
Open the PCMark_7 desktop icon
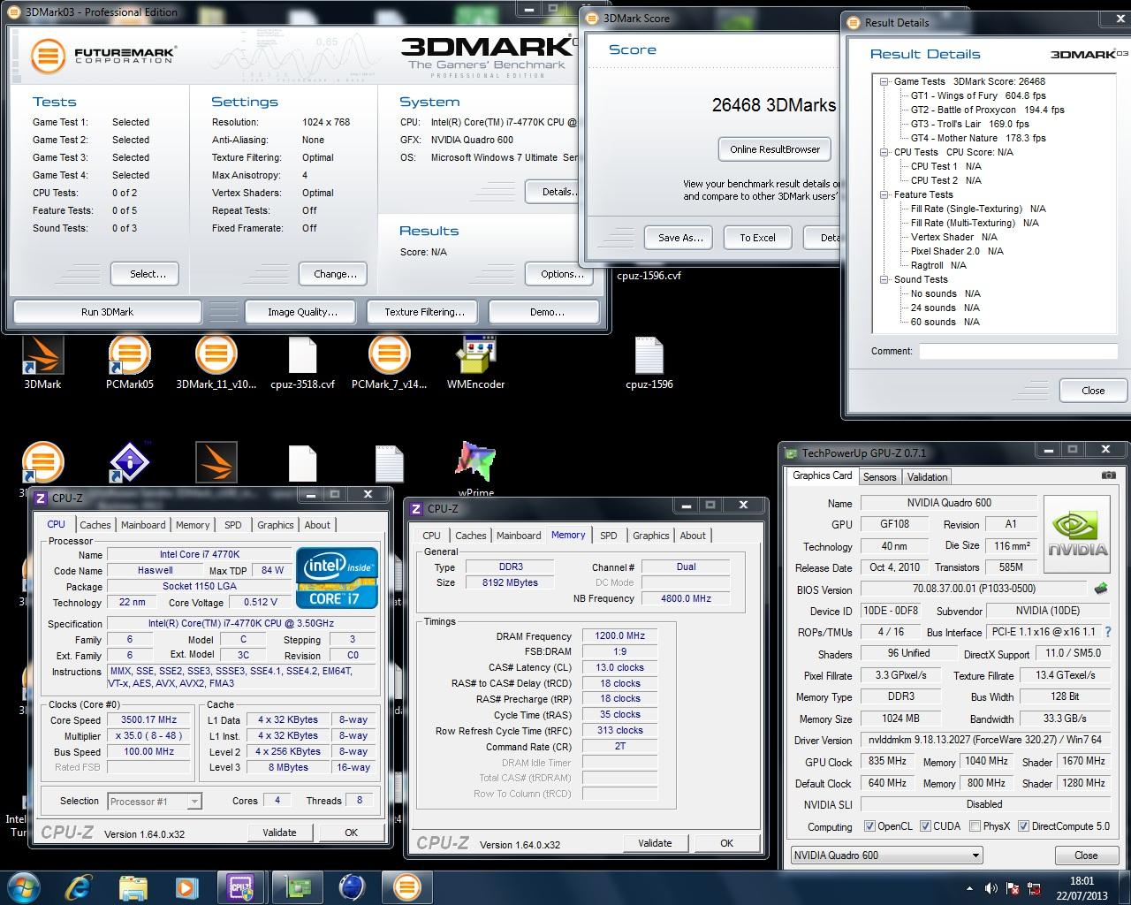389,362
